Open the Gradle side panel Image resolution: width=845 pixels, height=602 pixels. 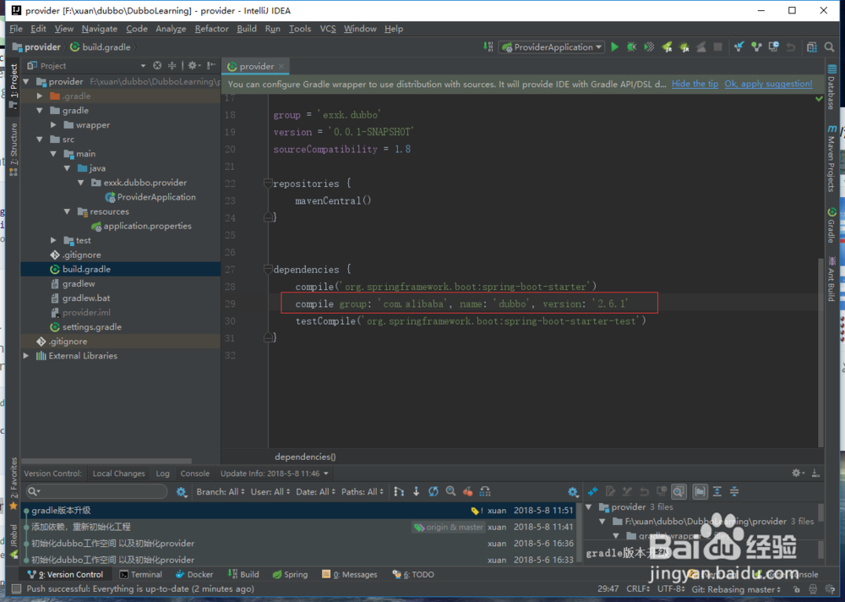click(x=831, y=226)
